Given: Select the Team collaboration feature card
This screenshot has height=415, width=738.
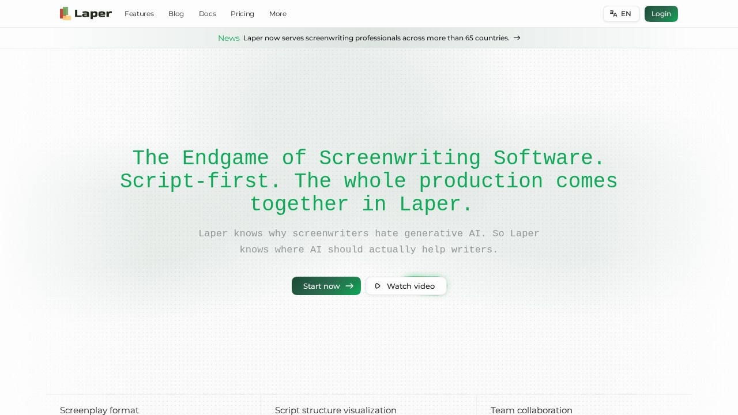Looking at the screenshot, I should [x=584, y=405].
